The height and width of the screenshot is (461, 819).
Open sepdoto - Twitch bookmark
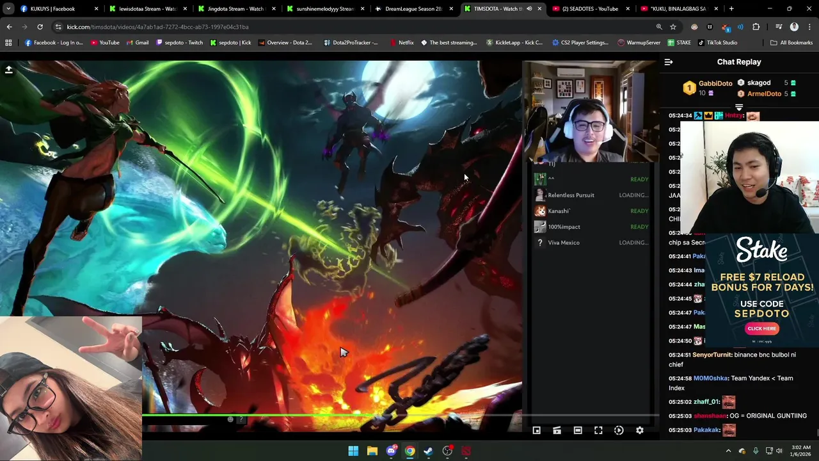coord(179,42)
